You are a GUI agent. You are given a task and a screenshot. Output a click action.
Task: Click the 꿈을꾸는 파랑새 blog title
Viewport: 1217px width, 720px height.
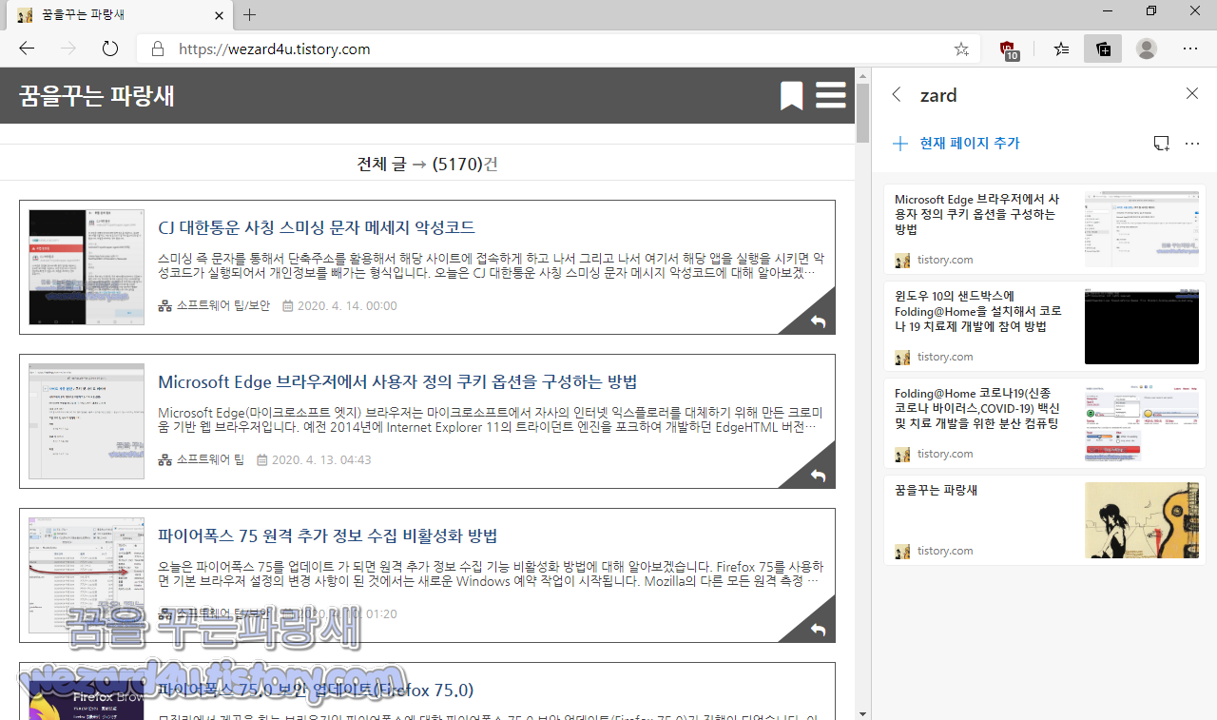[x=97, y=95]
